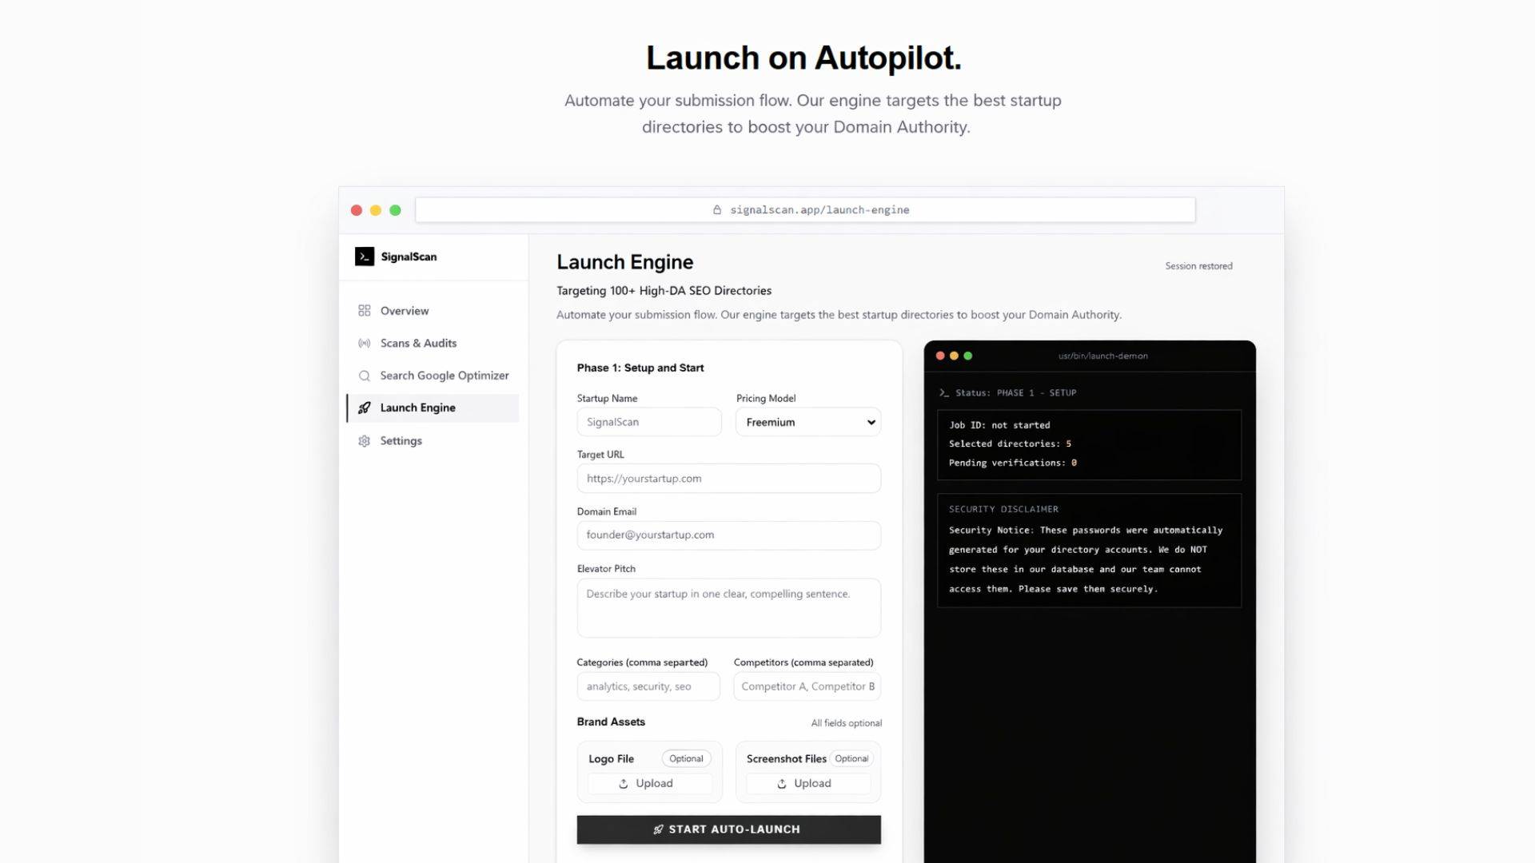Click the Elevator Pitch text area
Viewport: 1535px width, 863px height.
(x=728, y=607)
